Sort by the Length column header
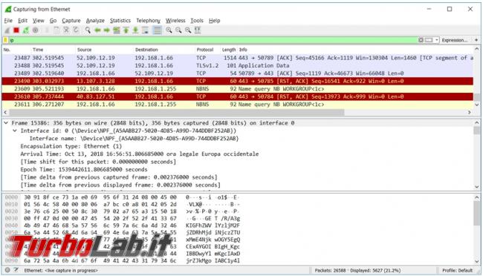Viewport: 483px width, 276px height. pyautogui.click(x=229, y=50)
